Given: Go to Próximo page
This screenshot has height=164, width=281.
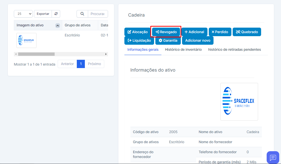Looking at the screenshot, I should pos(94,64).
